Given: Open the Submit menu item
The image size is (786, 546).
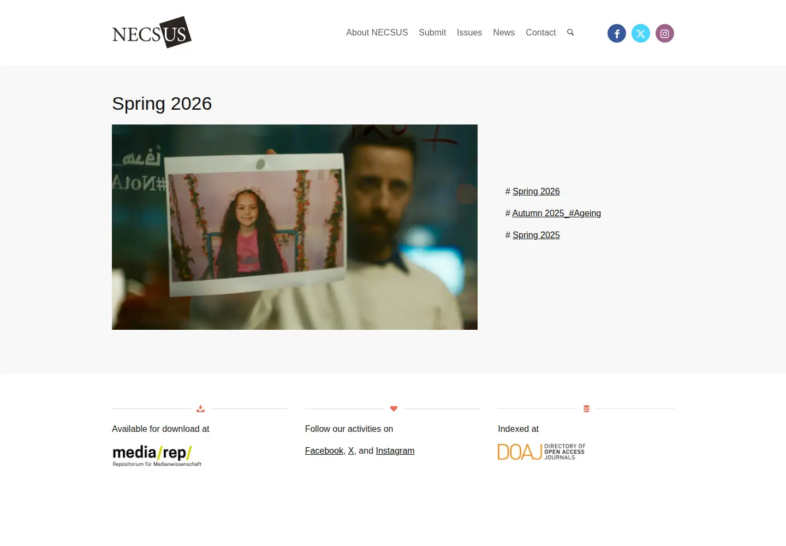Looking at the screenshot, I should click(432, 33).
